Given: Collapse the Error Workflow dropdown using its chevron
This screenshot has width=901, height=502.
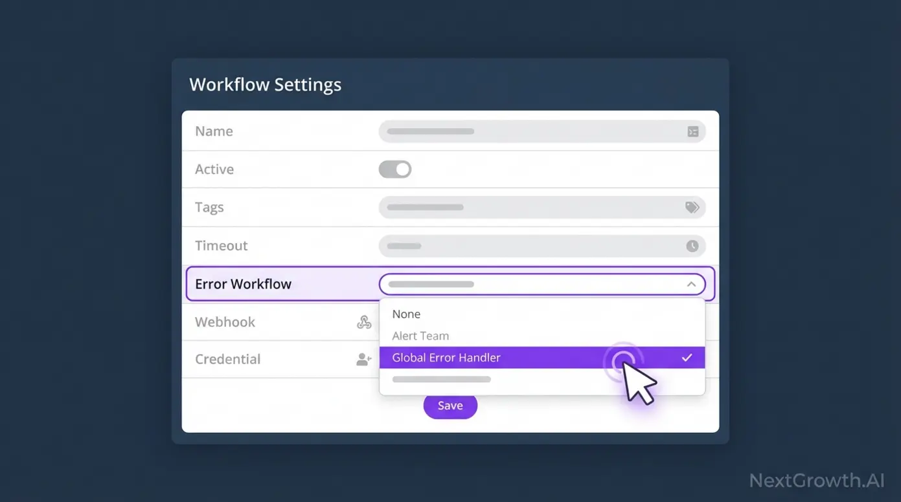Looking at the screenshot, I should click(x=690, y=284).
